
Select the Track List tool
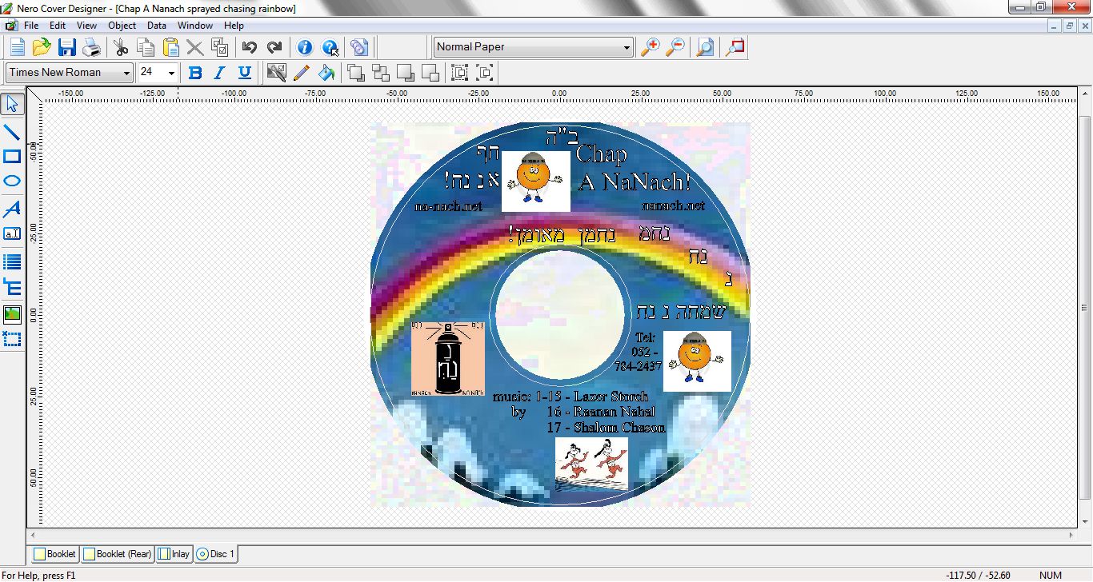tap(10, 261)
